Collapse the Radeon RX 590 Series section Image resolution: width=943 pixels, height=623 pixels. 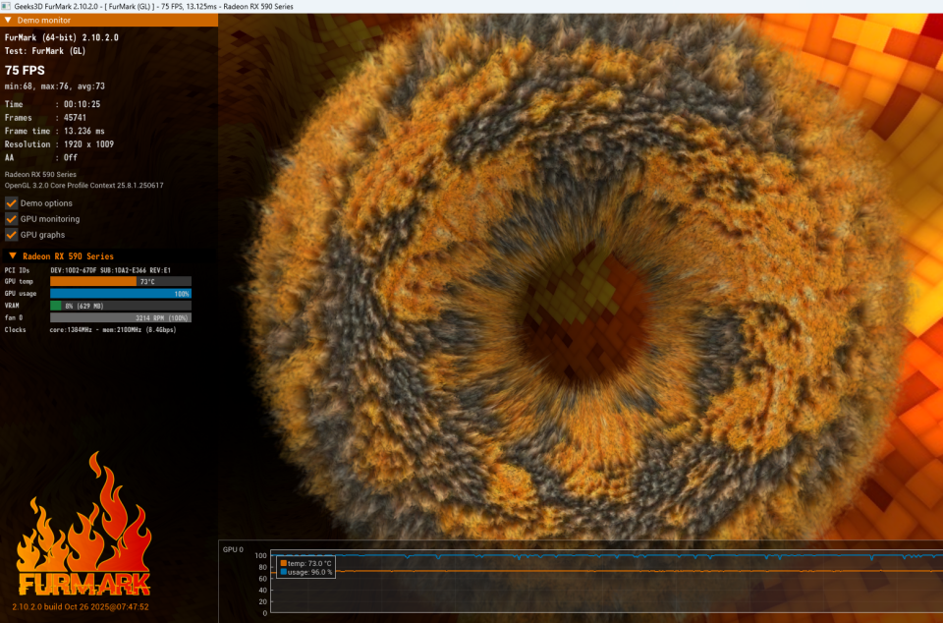point(12,256)
